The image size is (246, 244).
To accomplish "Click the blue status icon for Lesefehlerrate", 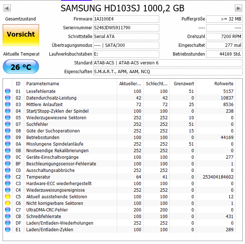I will (8, 91).
